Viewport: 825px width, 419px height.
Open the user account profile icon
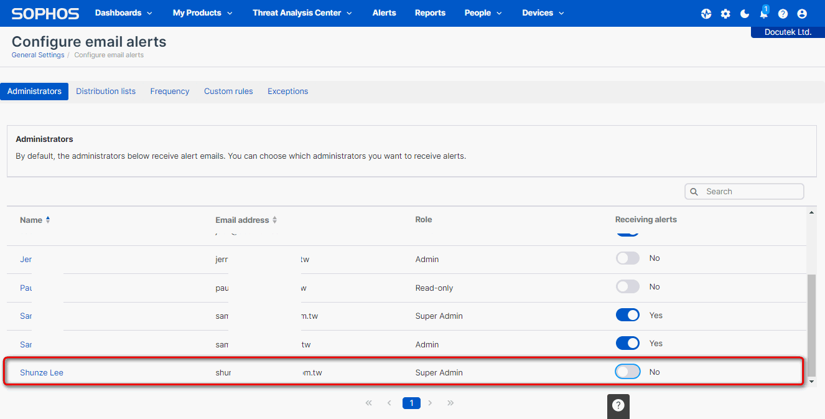802,14
